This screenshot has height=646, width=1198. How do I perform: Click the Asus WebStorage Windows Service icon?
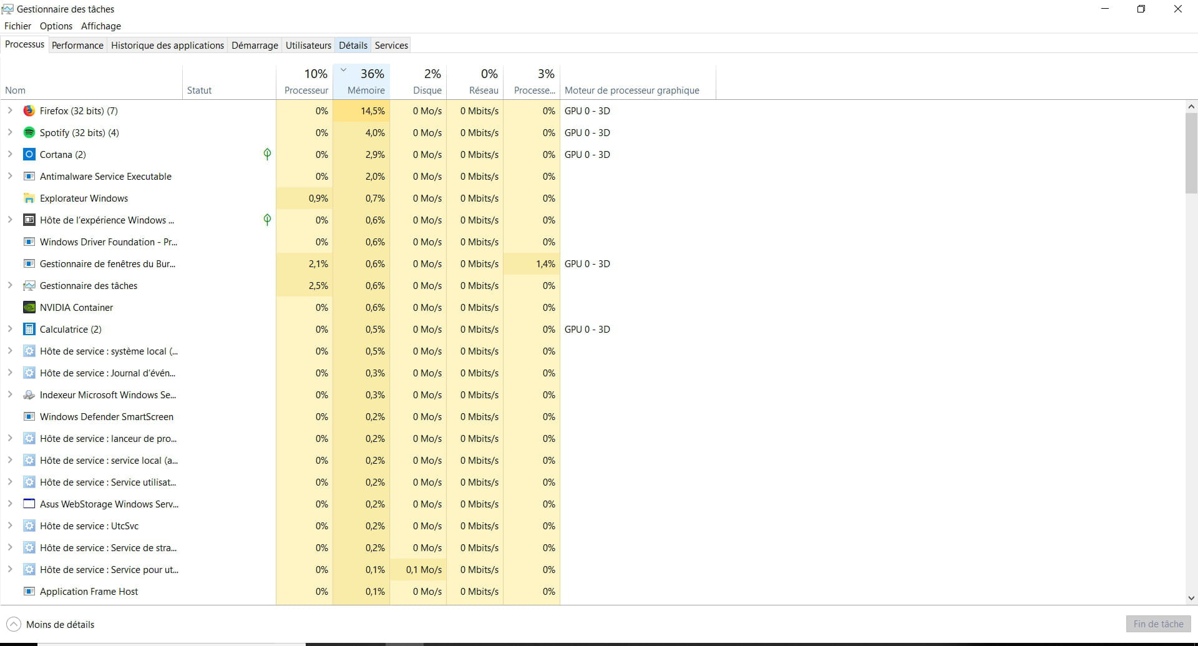tap(29, 504)
